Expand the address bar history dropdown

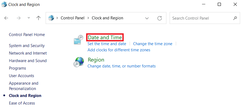[147, 18]
